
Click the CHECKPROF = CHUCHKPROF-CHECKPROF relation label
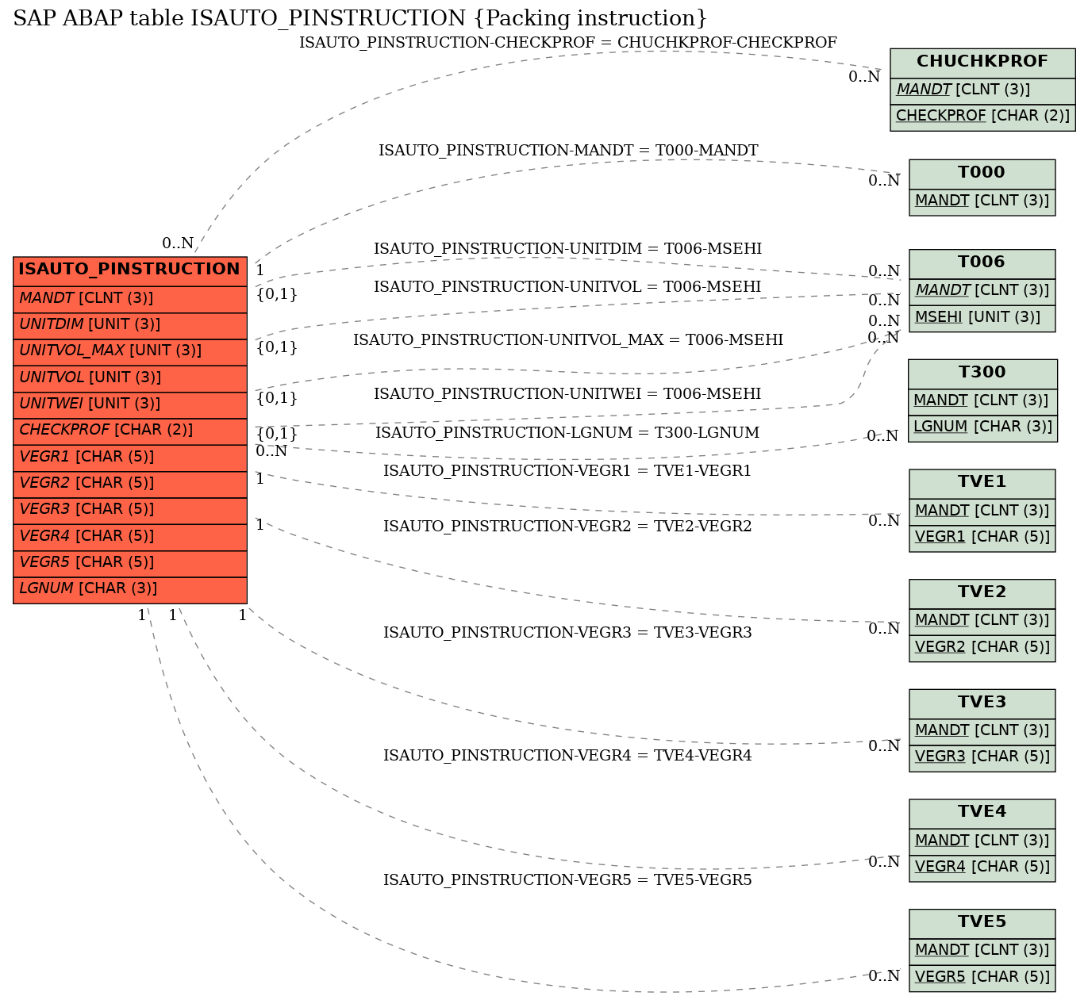point(568,43)
